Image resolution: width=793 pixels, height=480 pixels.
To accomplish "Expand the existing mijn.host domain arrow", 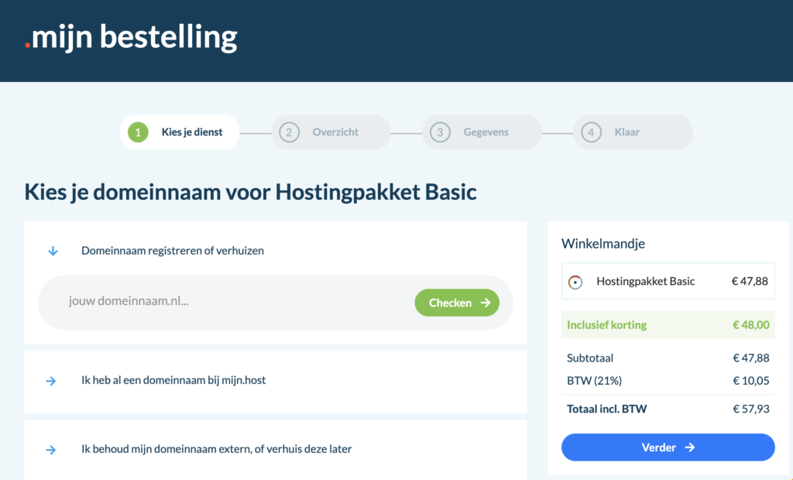I will (51, 381).
